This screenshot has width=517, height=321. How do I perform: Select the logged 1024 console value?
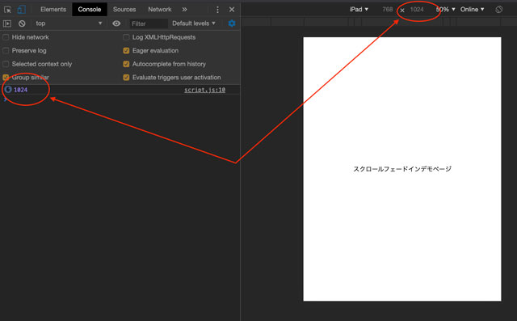[20, 90]
